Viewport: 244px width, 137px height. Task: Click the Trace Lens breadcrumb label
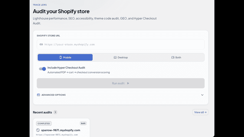click(40, 5)
